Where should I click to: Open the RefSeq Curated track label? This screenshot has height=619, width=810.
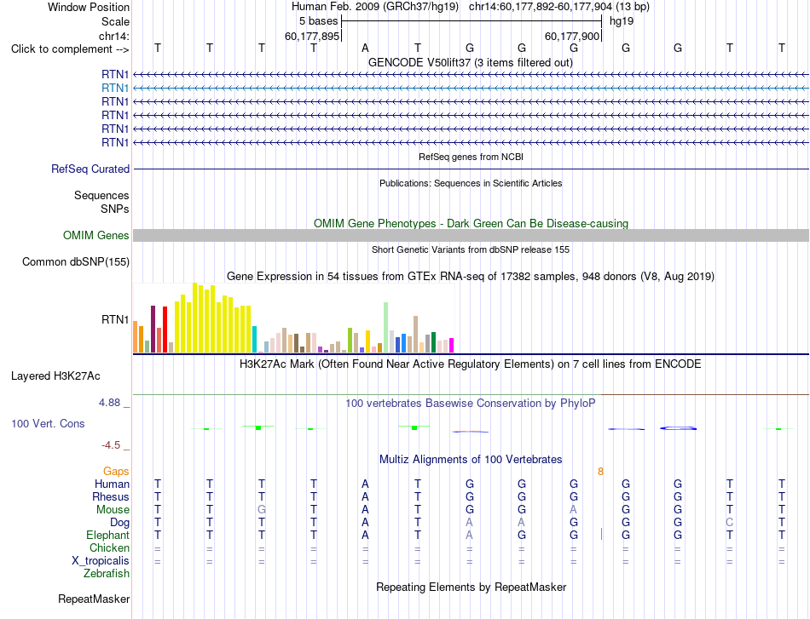point(90,169)
